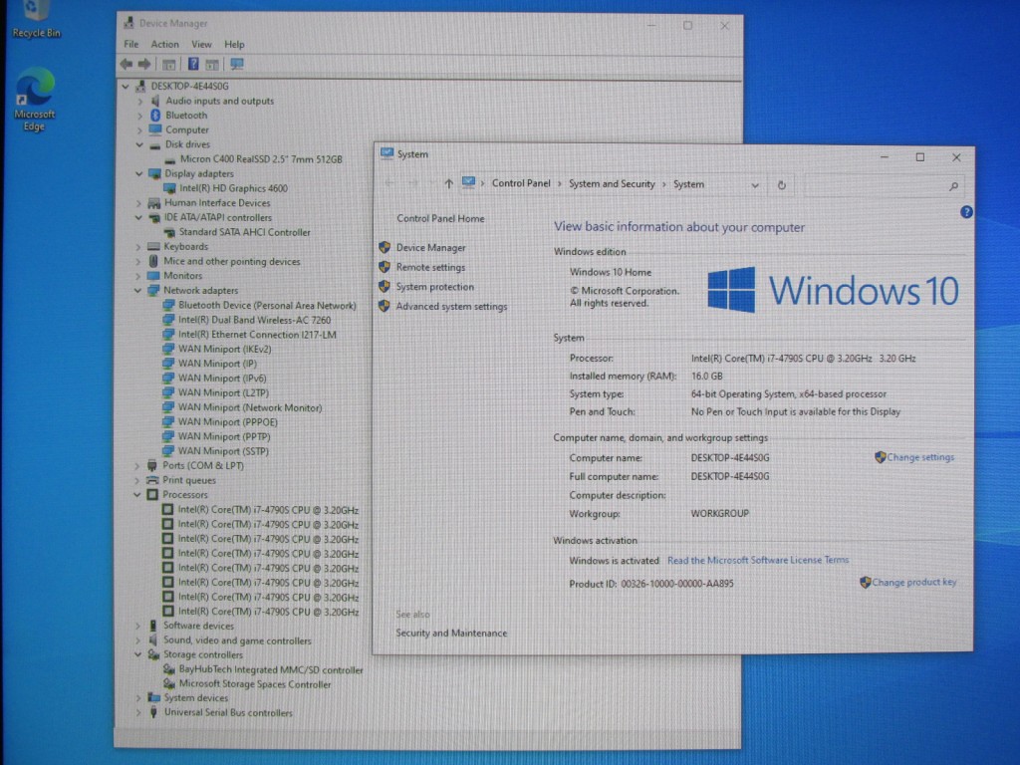Expand the Universal Serial Bus controllers node

click(139, 713)
